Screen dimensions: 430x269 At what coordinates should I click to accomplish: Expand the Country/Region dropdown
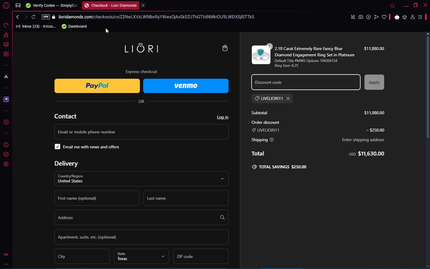coord(141,179)
